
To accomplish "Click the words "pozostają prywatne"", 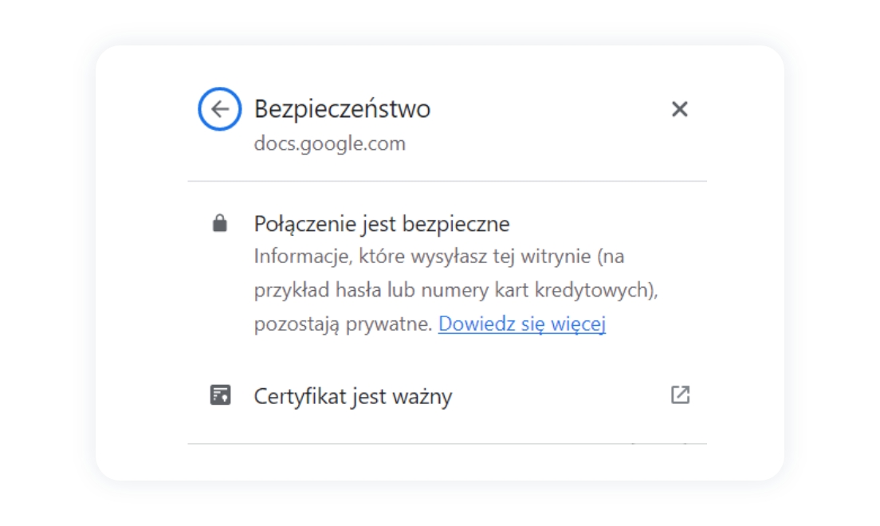I will click(x=343, y=324).
